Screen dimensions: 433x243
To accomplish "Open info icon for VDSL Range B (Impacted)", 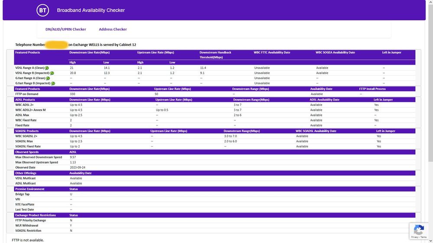I will point(52,73).
